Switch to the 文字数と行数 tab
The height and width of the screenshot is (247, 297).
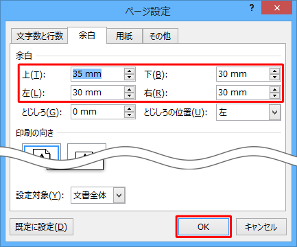tap(39, 36)
